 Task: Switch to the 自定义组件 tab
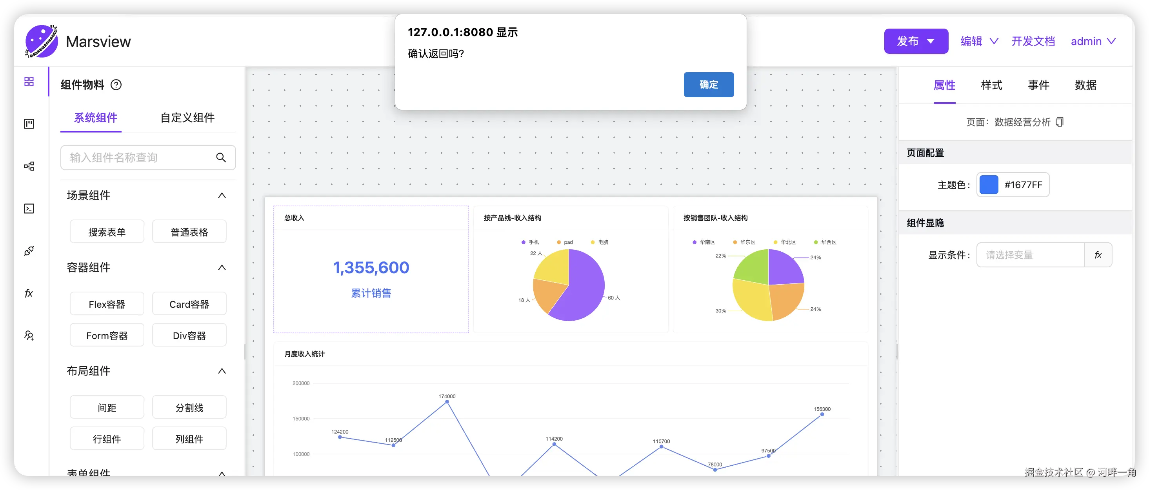point(187,118)
